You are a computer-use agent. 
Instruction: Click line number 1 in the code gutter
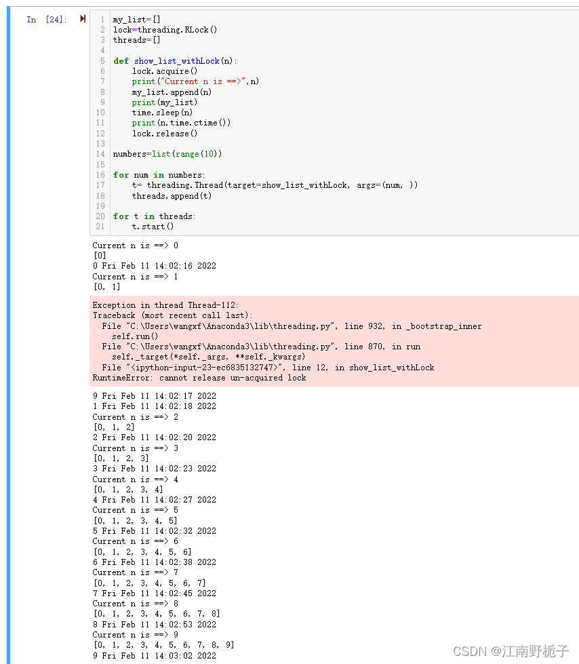[101, 19]
